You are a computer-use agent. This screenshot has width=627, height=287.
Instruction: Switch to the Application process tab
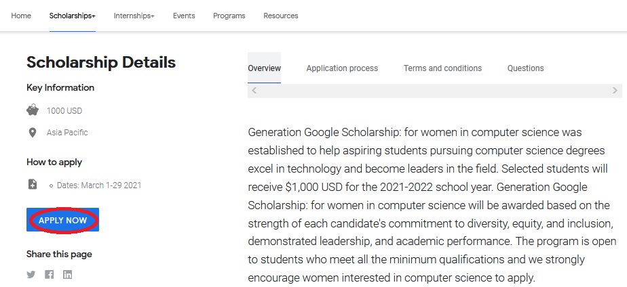(x=342, y=68)
